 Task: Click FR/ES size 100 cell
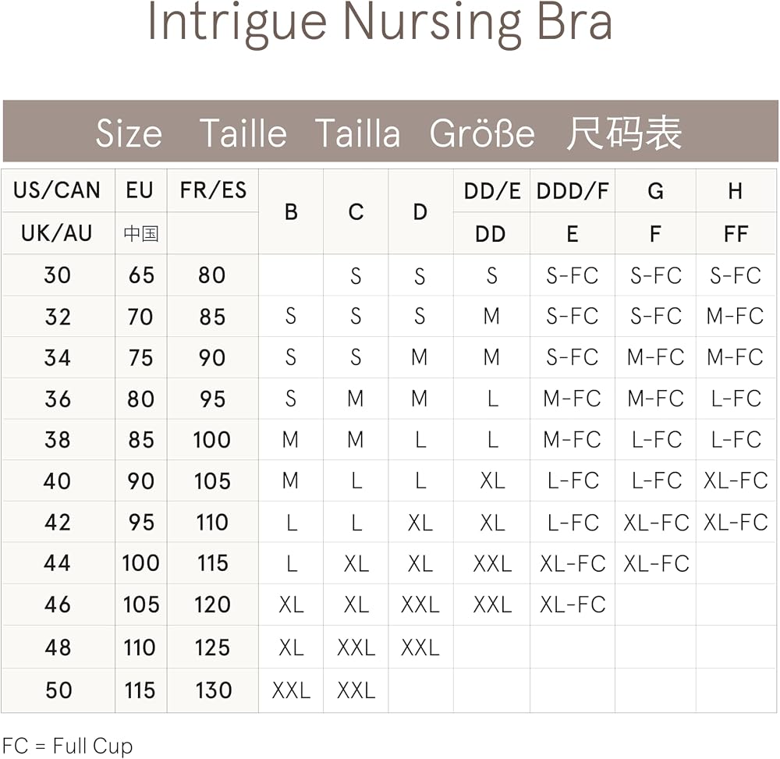[212, 440]
